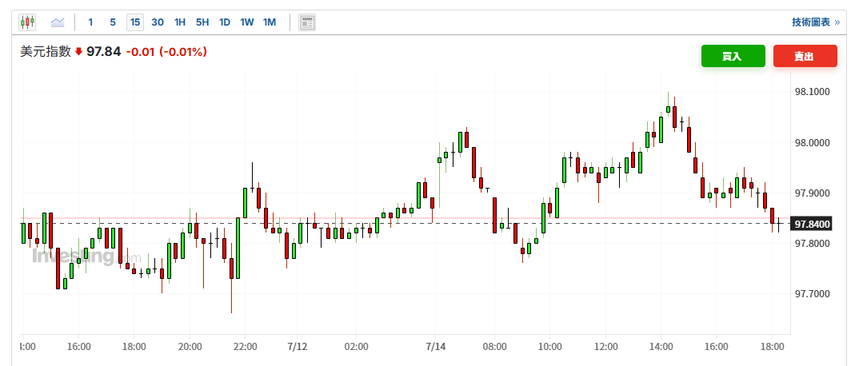Click the 美元指數 title text
855x366 pixels.
(x=46, y=52)
